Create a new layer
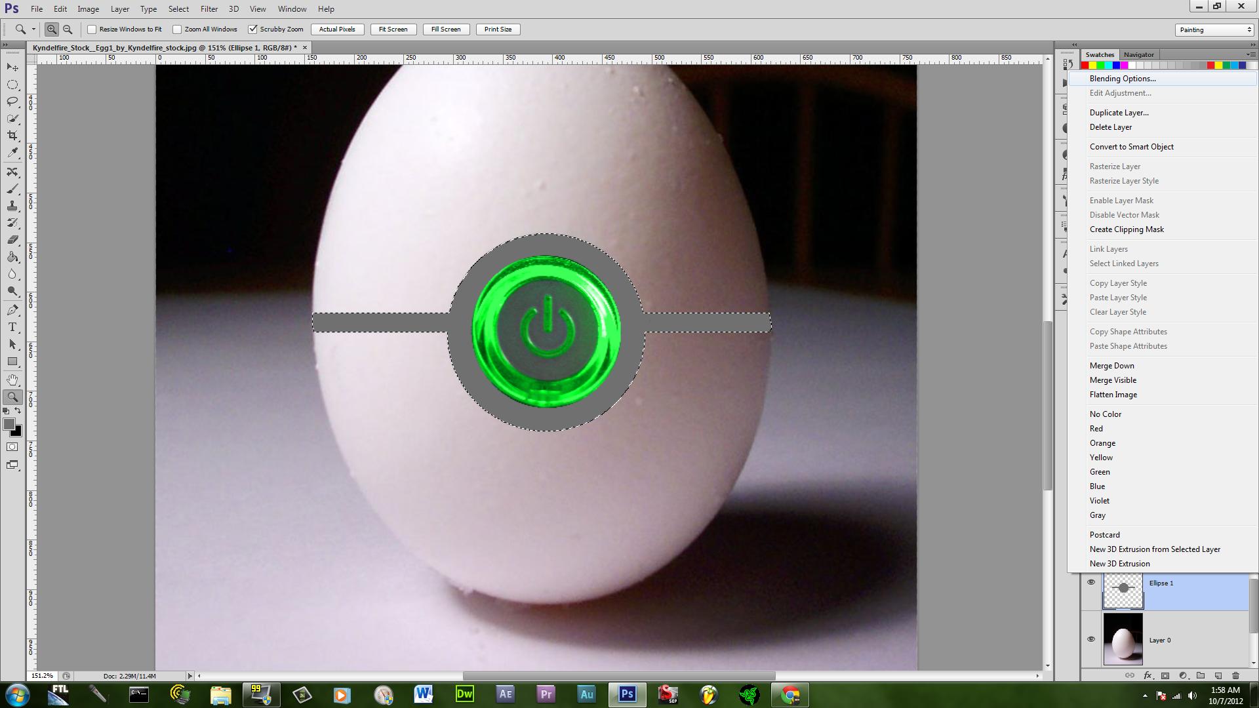 [1218, 675]
